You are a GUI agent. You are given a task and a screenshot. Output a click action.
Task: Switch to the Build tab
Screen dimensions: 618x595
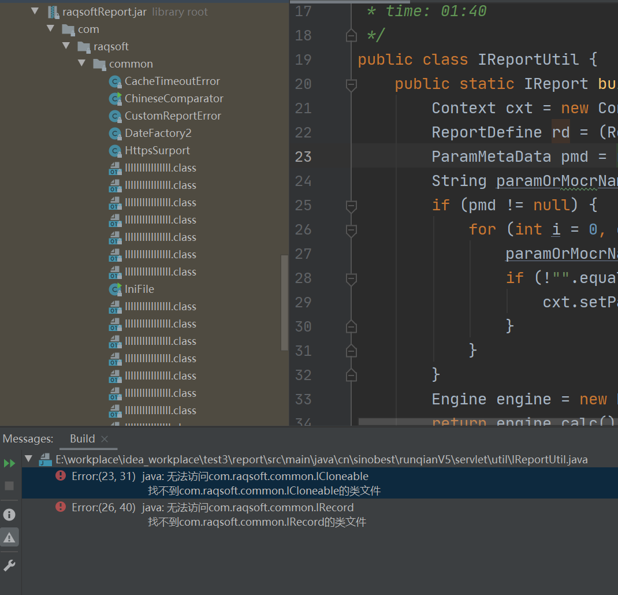tap(82, 439)
